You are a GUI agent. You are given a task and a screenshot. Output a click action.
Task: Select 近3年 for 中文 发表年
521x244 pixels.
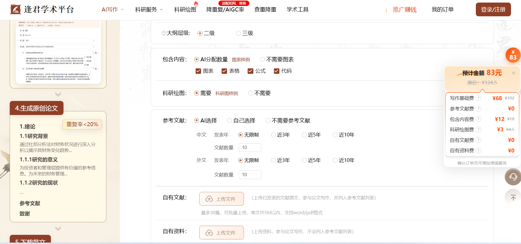[x=281, y=135]
